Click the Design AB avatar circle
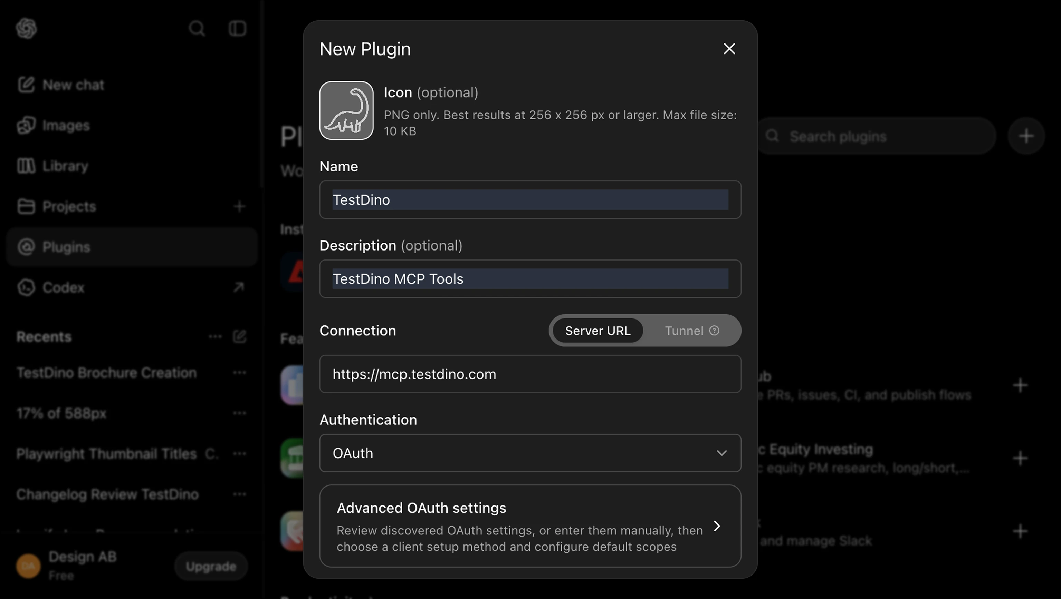 (28, 566)
